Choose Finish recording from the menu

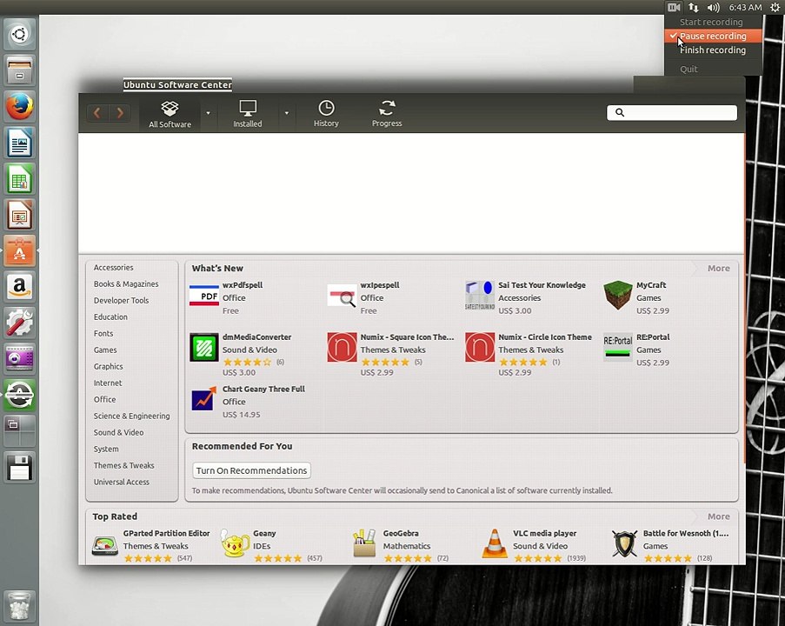[x=713, y=50]
